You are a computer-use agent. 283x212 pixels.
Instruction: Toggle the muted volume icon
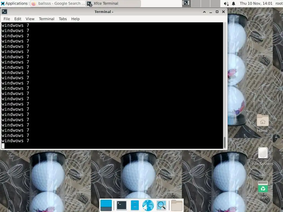click(226, 4)
